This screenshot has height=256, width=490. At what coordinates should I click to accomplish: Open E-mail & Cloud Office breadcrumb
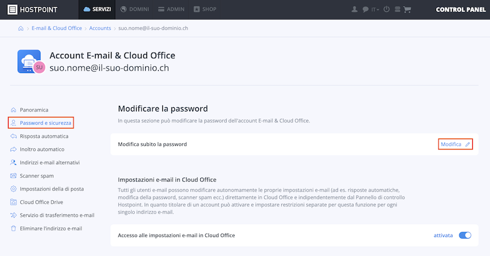[x=56, y=28]
